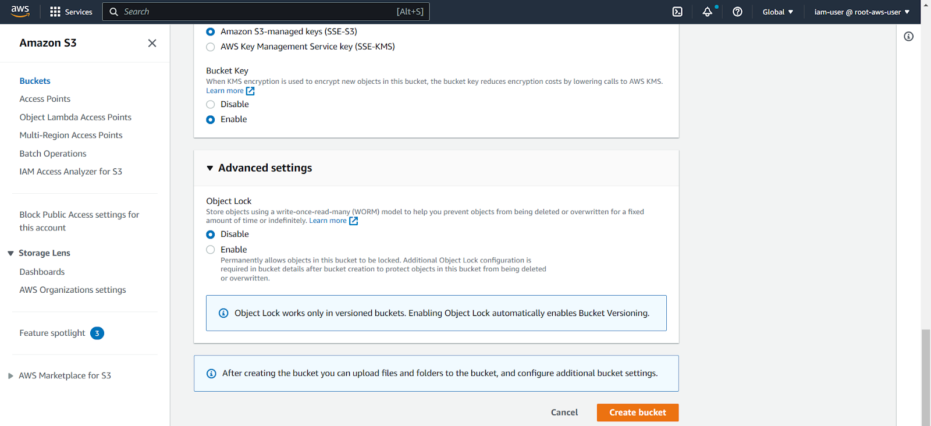Click the info icon in the after-creating-bucket notice
Screen dimensions: 931x426
(x=211, y=374)
